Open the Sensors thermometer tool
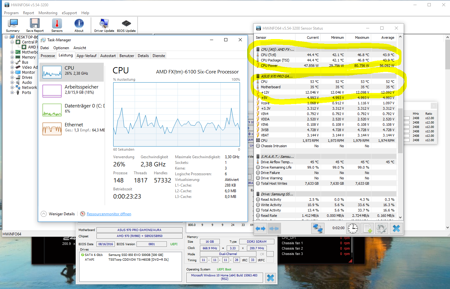 57,25
